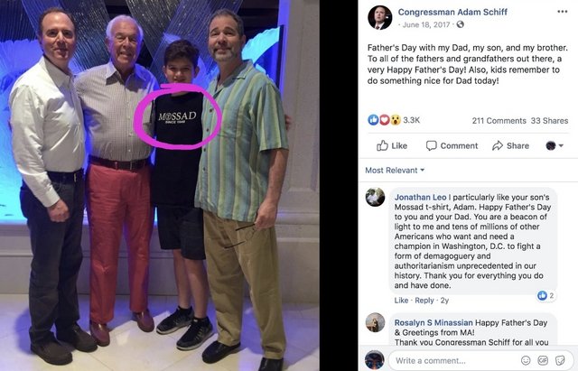The image size is (578, 371).
Task: Click Adam Schiff page profile picture
Action: [379, 17]
